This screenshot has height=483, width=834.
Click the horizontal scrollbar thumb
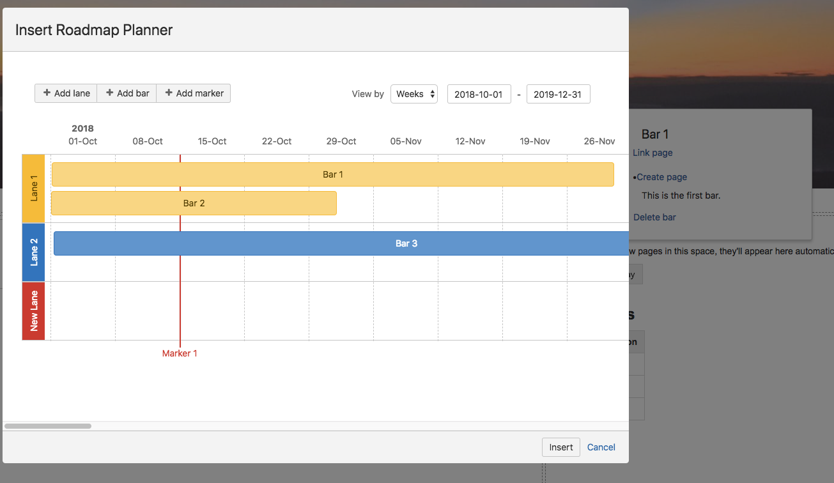(48, 426)
